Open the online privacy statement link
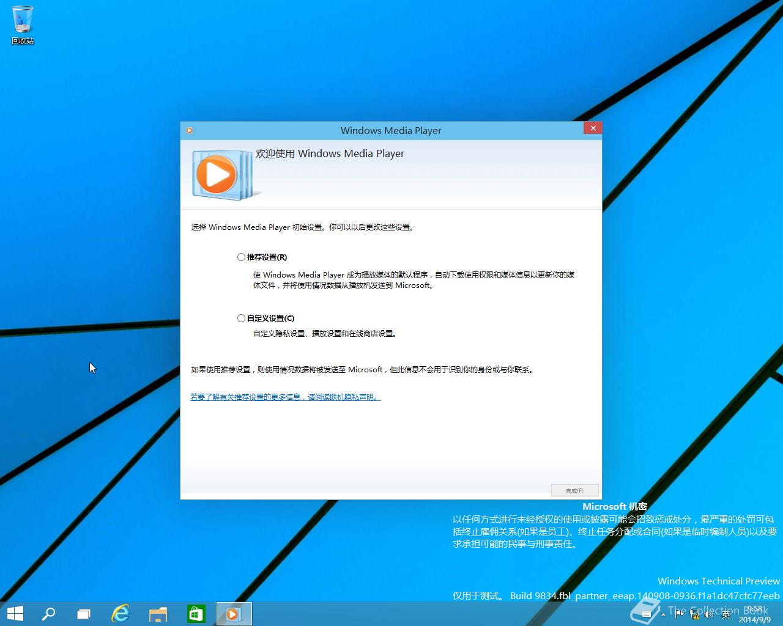The width and height of the screenshot is (783, 626). click(286, 397)
